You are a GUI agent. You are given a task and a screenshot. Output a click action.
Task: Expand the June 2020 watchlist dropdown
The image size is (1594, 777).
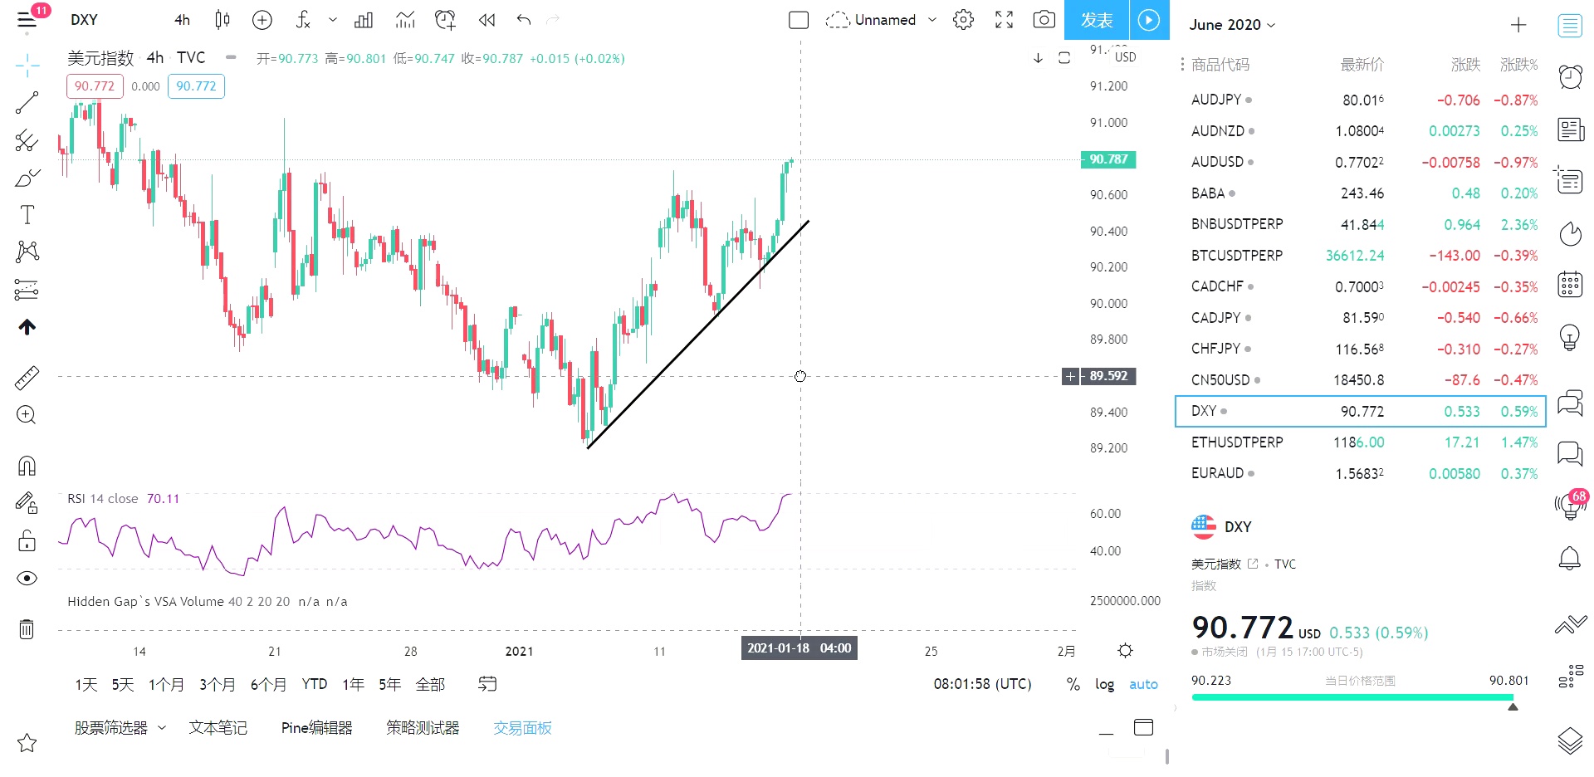pos(1232,25)
